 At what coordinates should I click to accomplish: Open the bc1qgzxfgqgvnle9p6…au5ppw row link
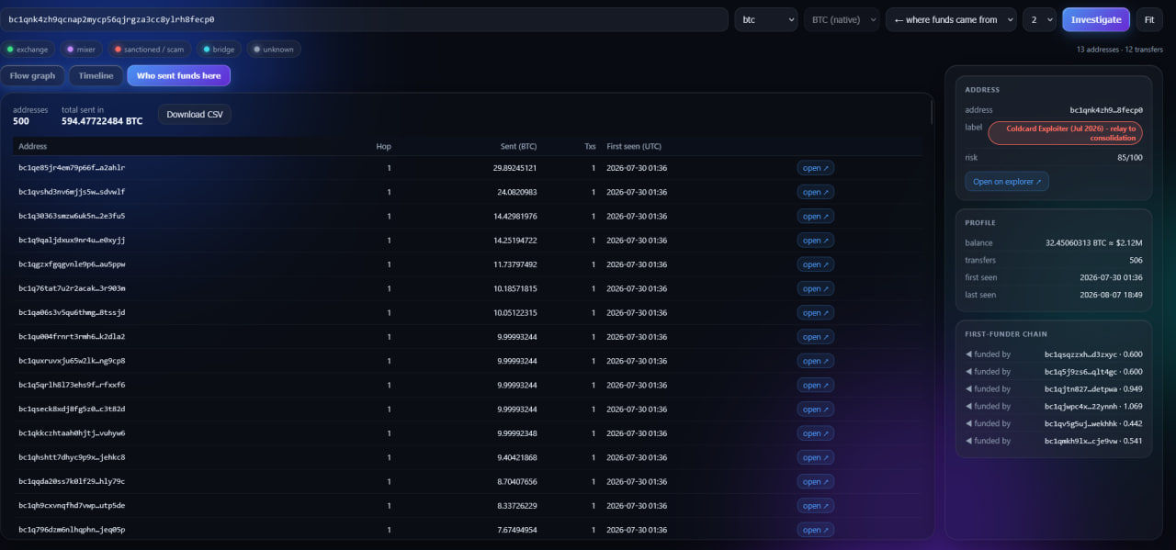[x=815, y=264]
